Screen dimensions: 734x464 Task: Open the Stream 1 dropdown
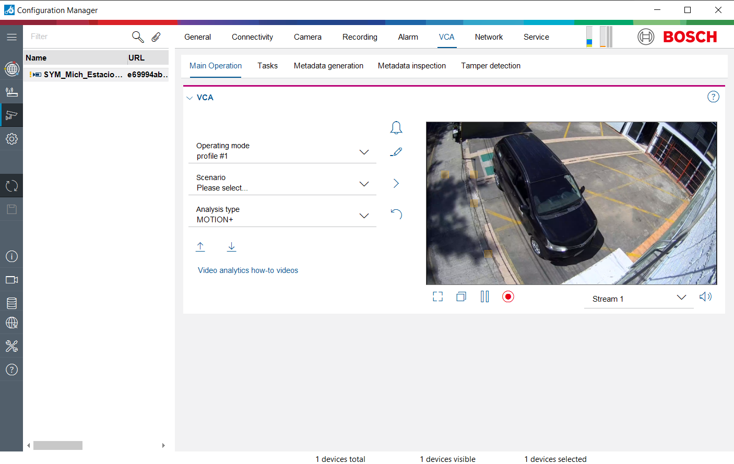[681, 298]
